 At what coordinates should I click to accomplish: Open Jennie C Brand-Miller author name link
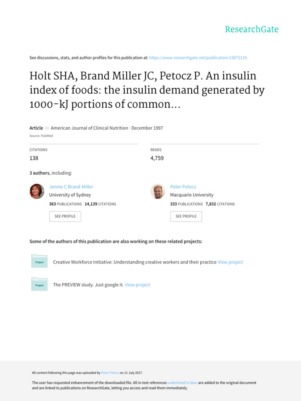[71, 187]
